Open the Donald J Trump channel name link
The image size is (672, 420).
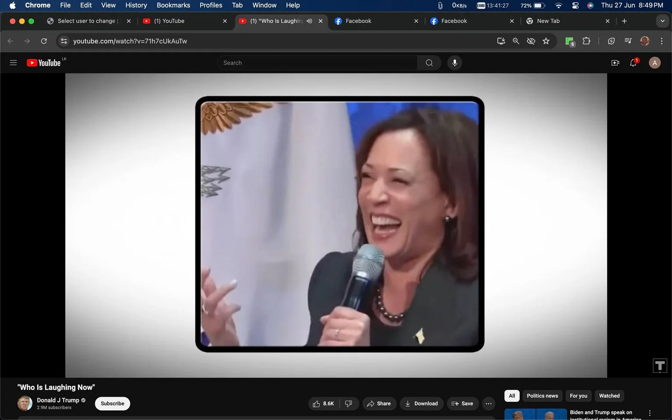[x=58, y=400]
